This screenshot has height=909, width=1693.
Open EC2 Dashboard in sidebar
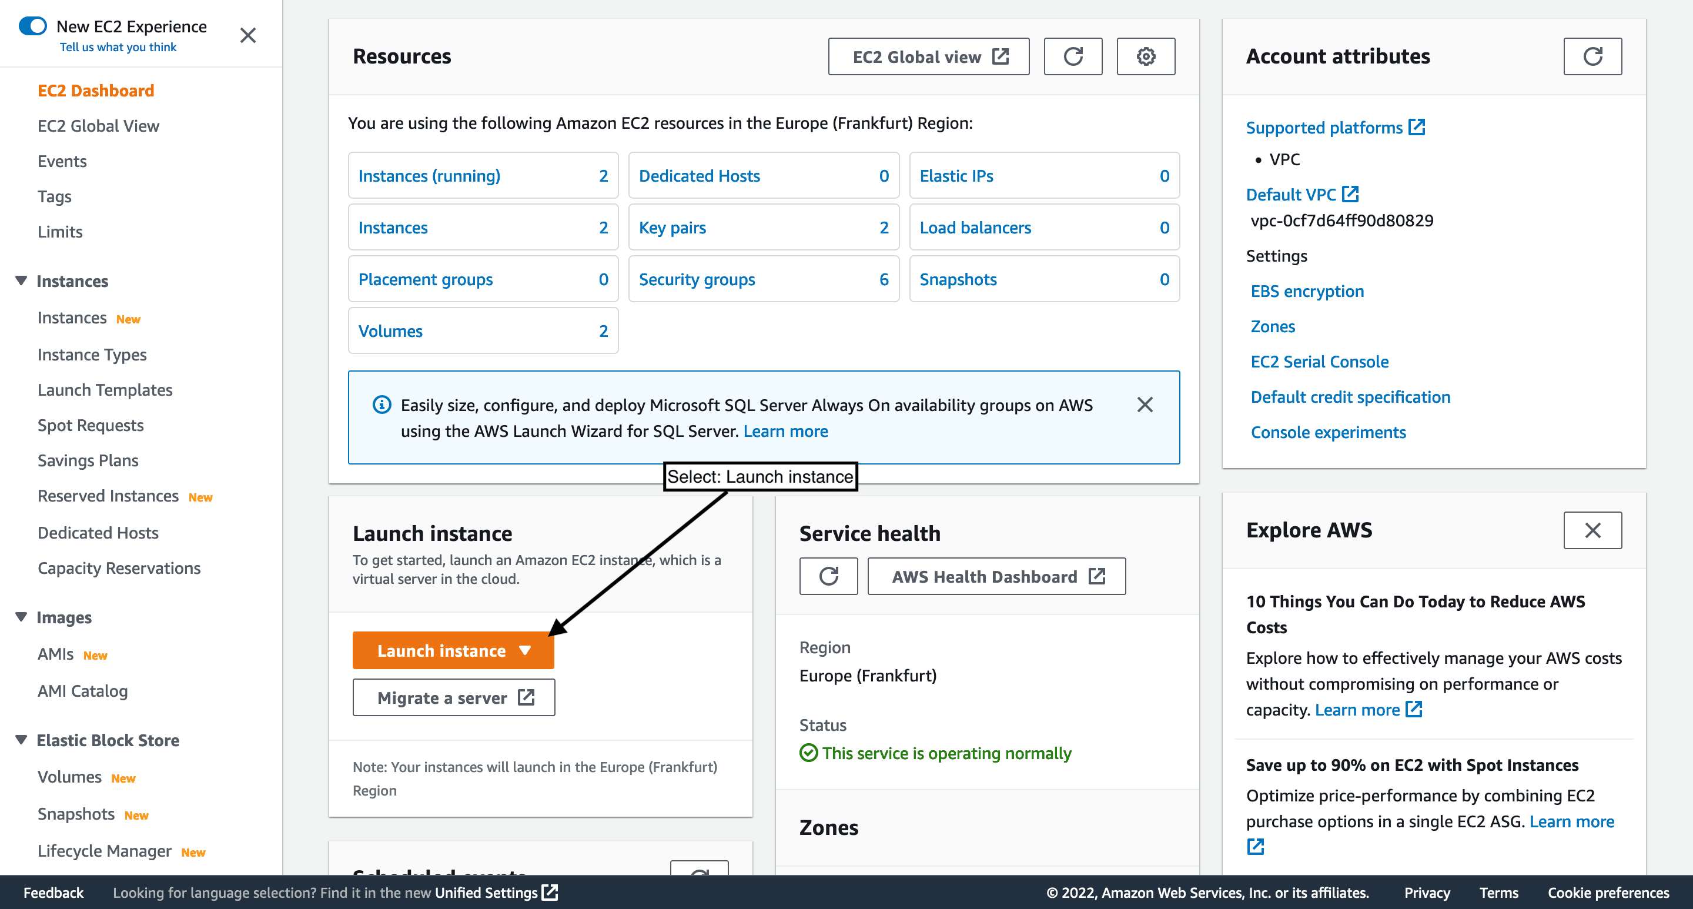pyautogui.click(x=96, y=91)
